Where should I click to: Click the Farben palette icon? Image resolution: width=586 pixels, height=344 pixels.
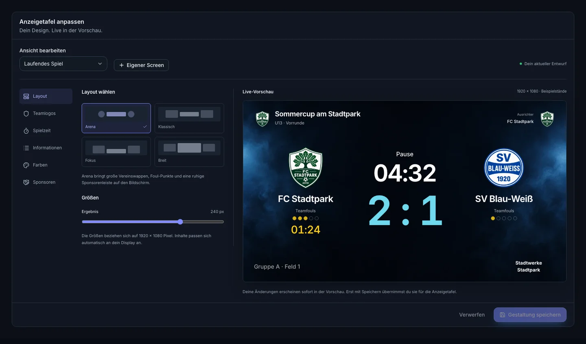pos(26,165)
